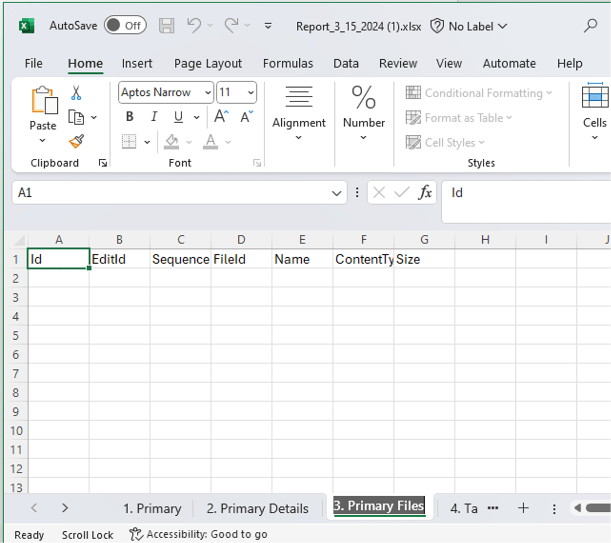Select cell containing EditId
Screen dimensions: 611x543
(119, 259)
